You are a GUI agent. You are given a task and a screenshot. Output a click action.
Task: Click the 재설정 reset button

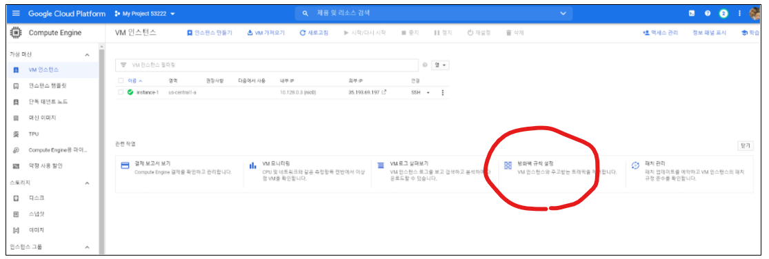tap(479, 33)
